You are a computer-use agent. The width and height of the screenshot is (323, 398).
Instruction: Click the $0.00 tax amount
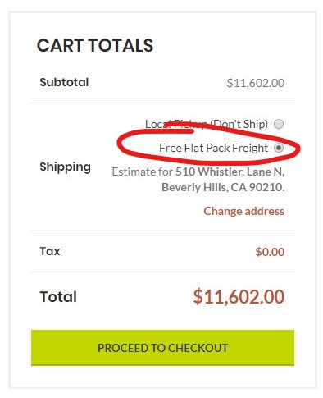[x=270, y=252]
